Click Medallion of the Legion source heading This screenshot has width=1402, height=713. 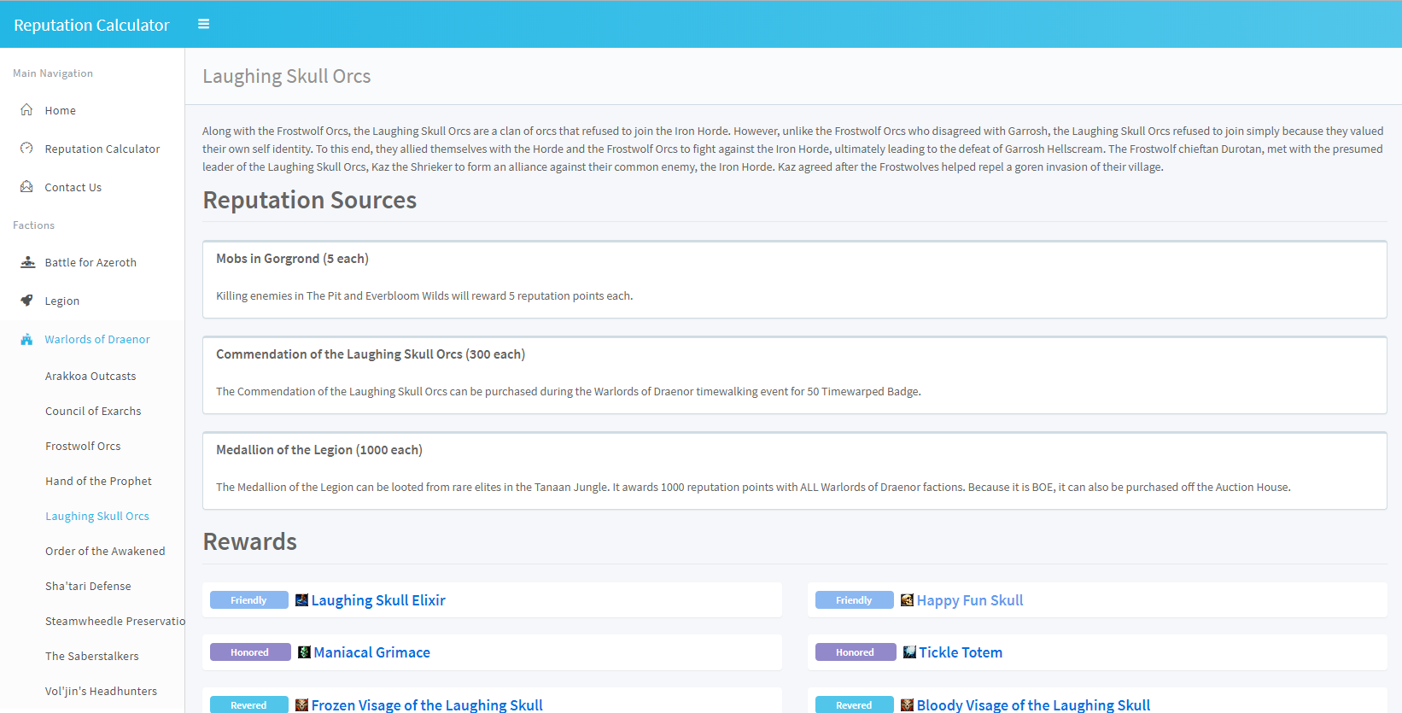point(319,450)
